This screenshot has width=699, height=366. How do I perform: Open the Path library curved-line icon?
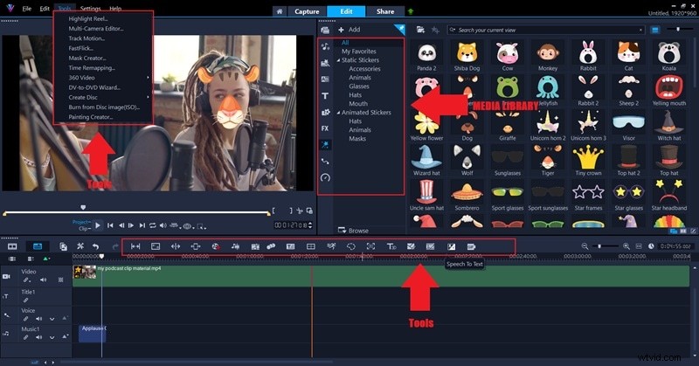(x=325, y=161)
